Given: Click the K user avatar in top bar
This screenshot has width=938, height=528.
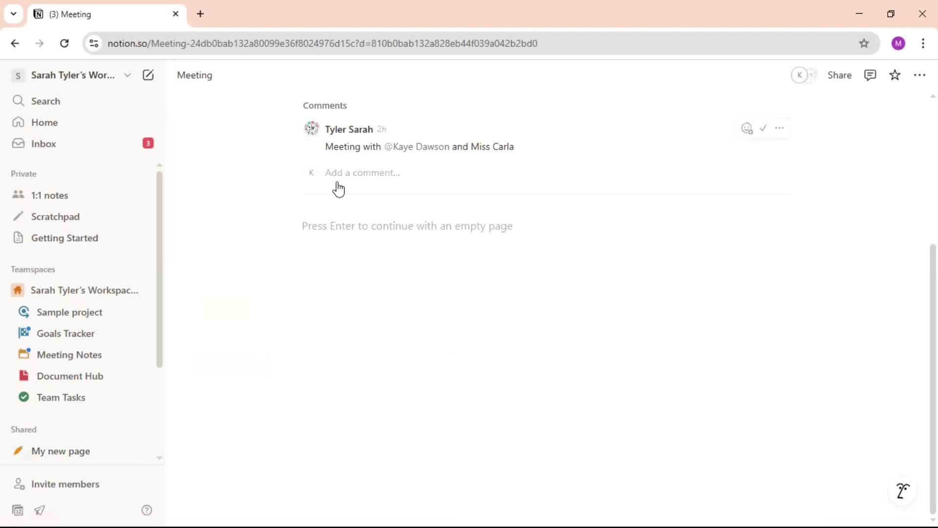Looking at the screenshot, I should point(799,75).
